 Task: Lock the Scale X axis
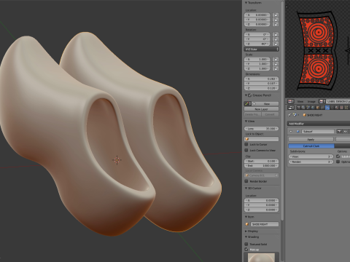click(276, 59)
